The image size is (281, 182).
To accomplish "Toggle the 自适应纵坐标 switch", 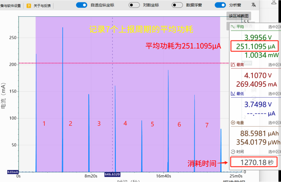I will 81,5.
